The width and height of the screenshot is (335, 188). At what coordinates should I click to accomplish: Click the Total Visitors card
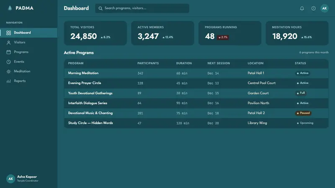tap(95, 33)
